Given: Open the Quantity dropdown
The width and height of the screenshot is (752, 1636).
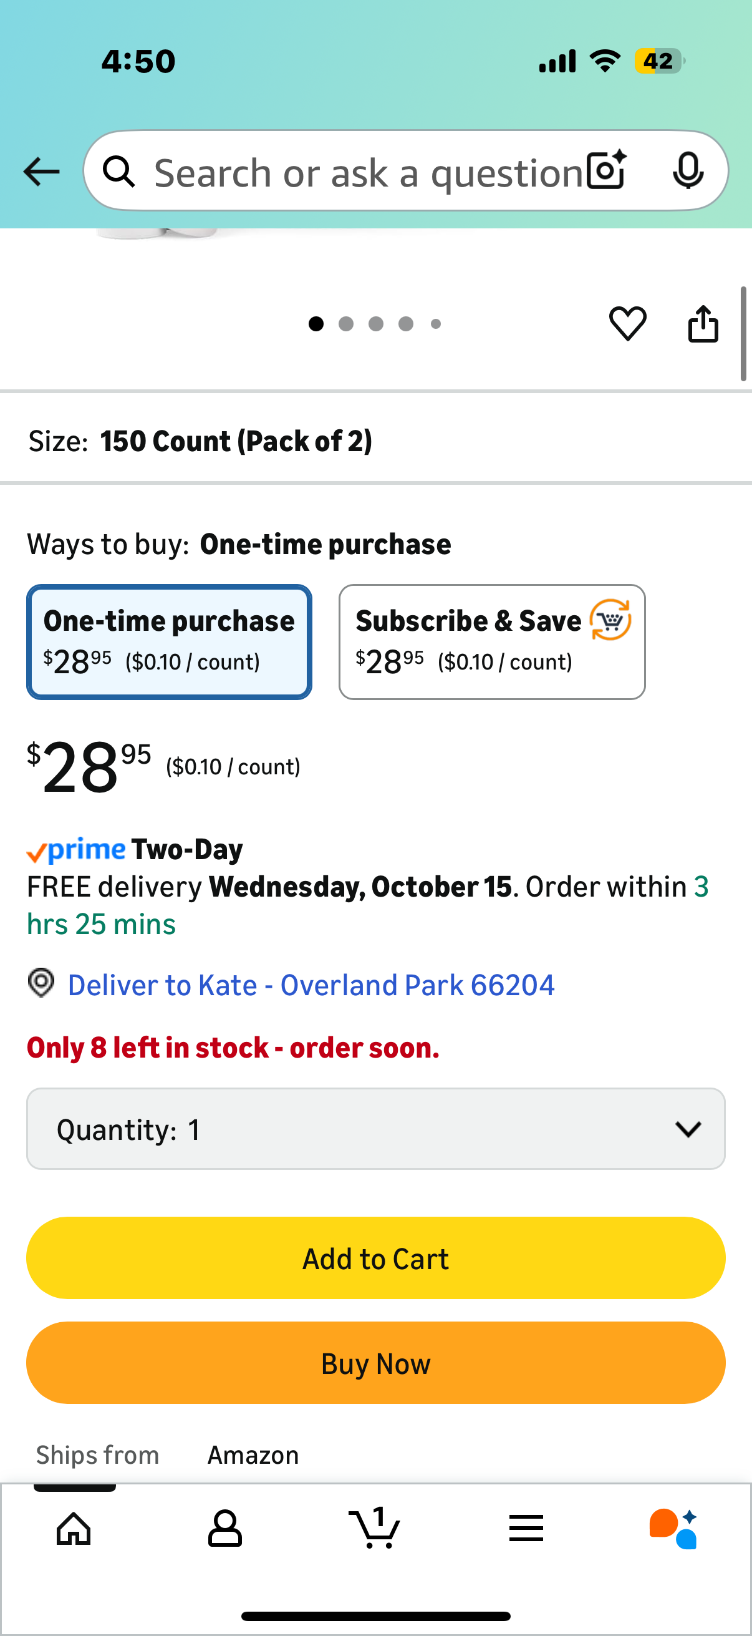Looking at the screenshot, I should pyautogui.click(x=375, y=1129).
